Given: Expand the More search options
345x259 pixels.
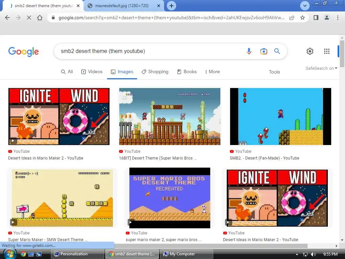Looking at the screenshot, I should pos(212,71).
